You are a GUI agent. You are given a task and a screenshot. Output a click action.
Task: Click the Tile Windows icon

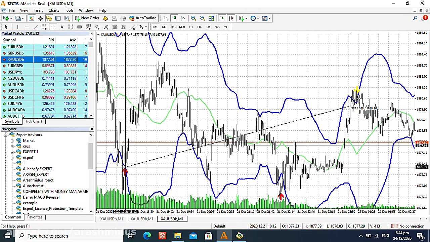211,18
